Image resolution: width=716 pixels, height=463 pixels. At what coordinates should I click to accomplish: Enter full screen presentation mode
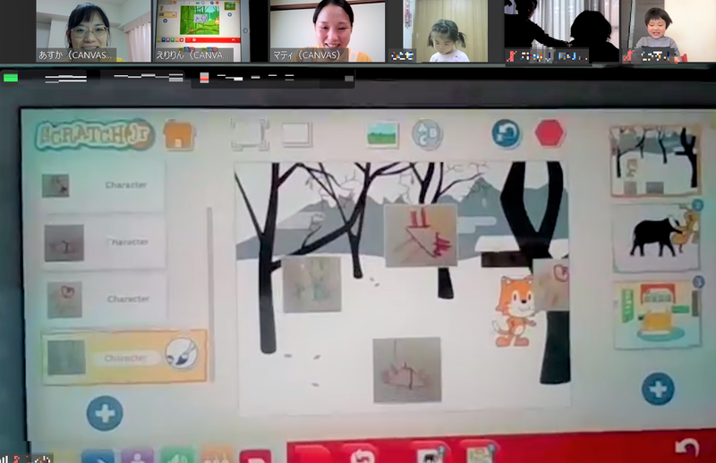pyautogui.click(x=249, y=134)
